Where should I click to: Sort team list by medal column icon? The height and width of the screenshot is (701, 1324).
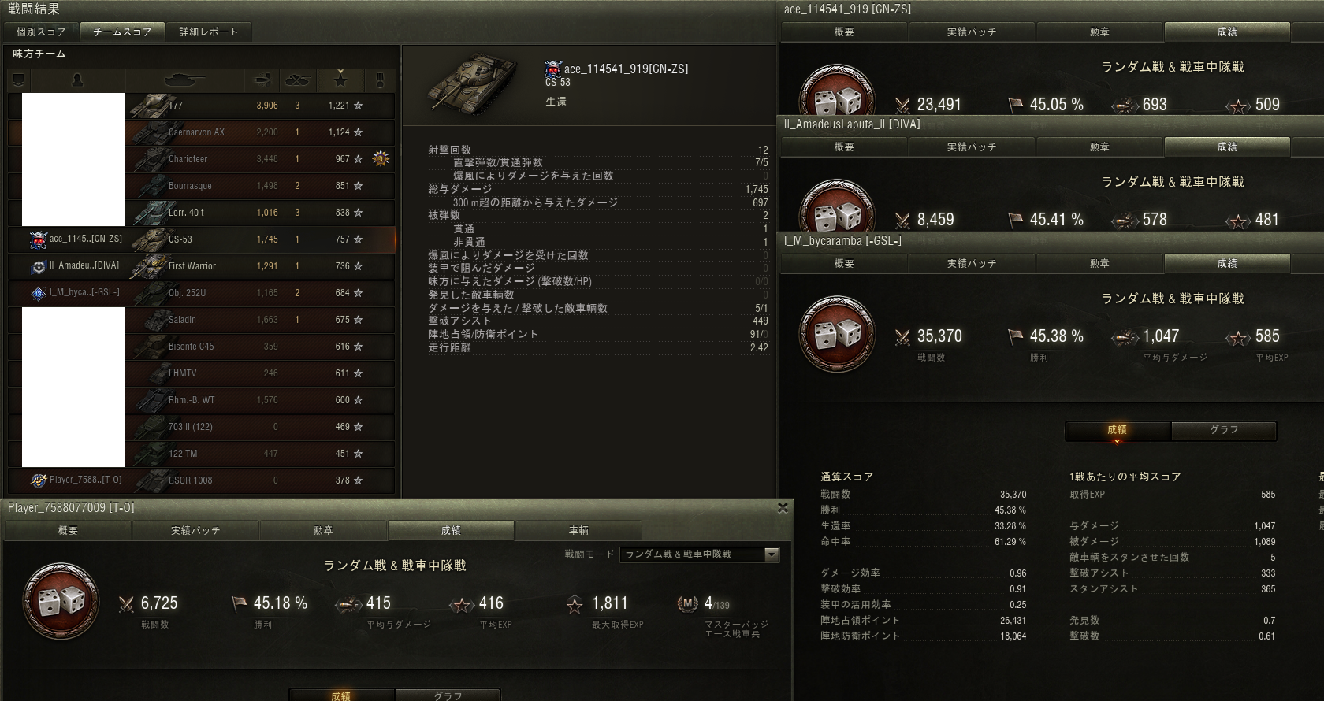[380, 80]
